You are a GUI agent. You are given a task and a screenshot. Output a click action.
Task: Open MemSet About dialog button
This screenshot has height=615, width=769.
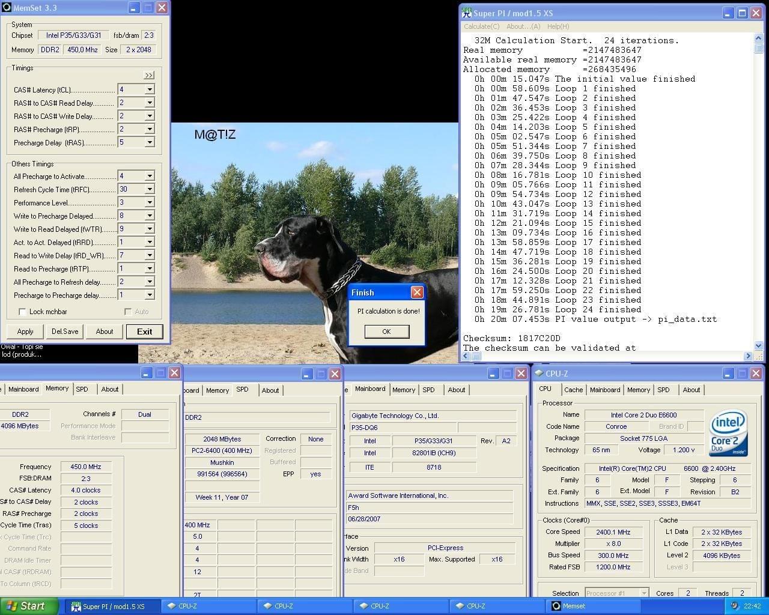(105, 332)
